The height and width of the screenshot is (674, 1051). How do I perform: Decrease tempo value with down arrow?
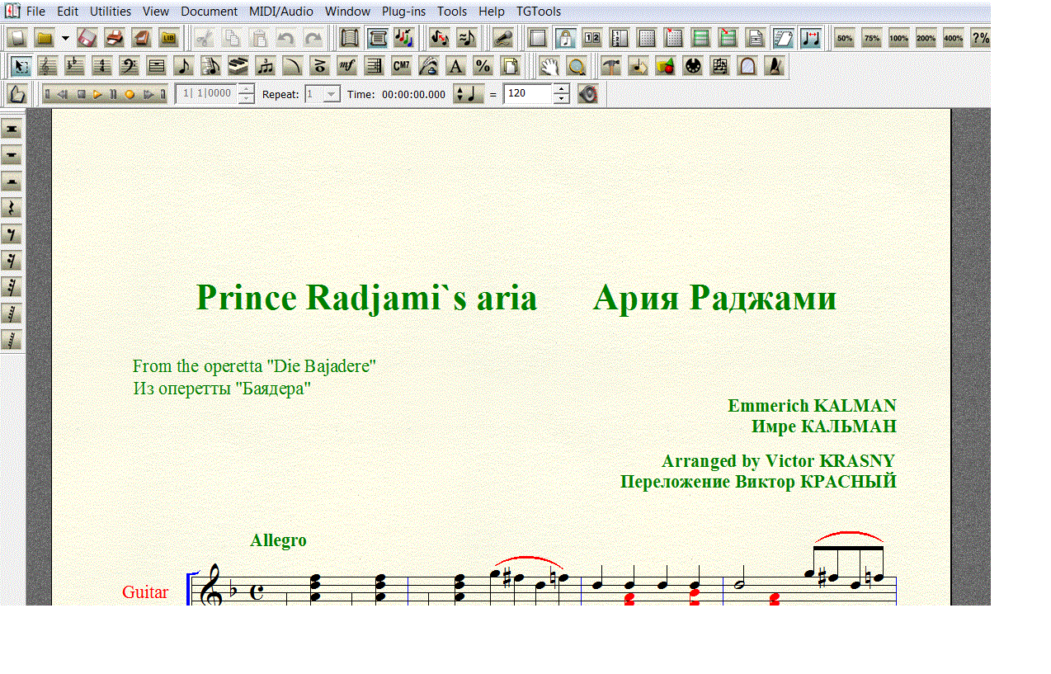pos(561,99)
